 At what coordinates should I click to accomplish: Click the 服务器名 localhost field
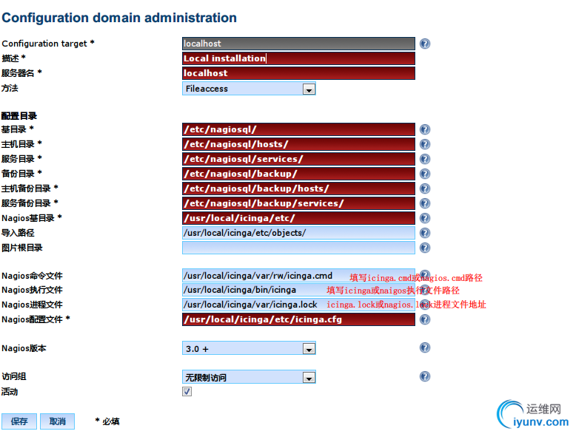pyautogui.click(x=298, y=73)
